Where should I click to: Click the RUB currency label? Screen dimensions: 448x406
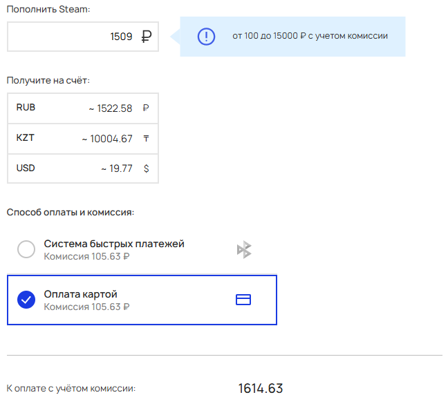26,107
